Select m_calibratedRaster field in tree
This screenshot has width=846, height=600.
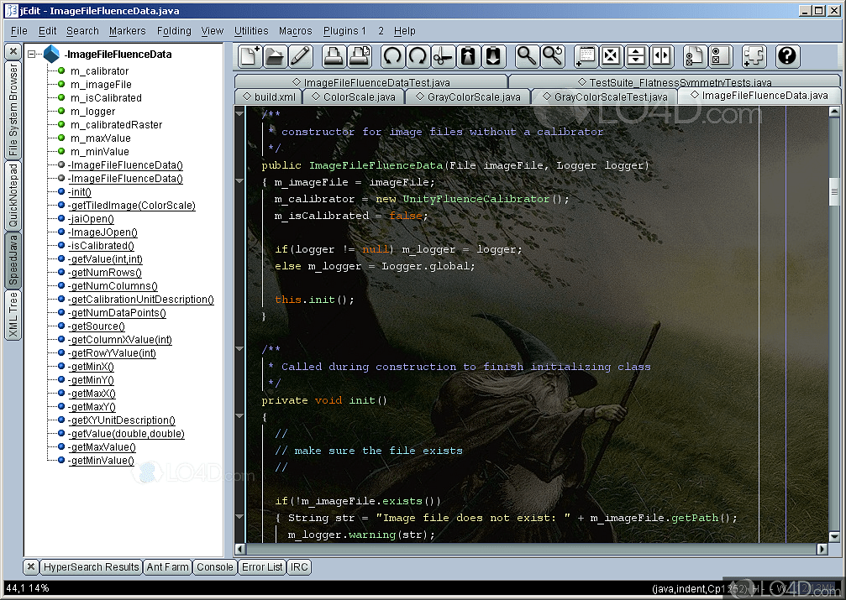(x=116, y=124)
